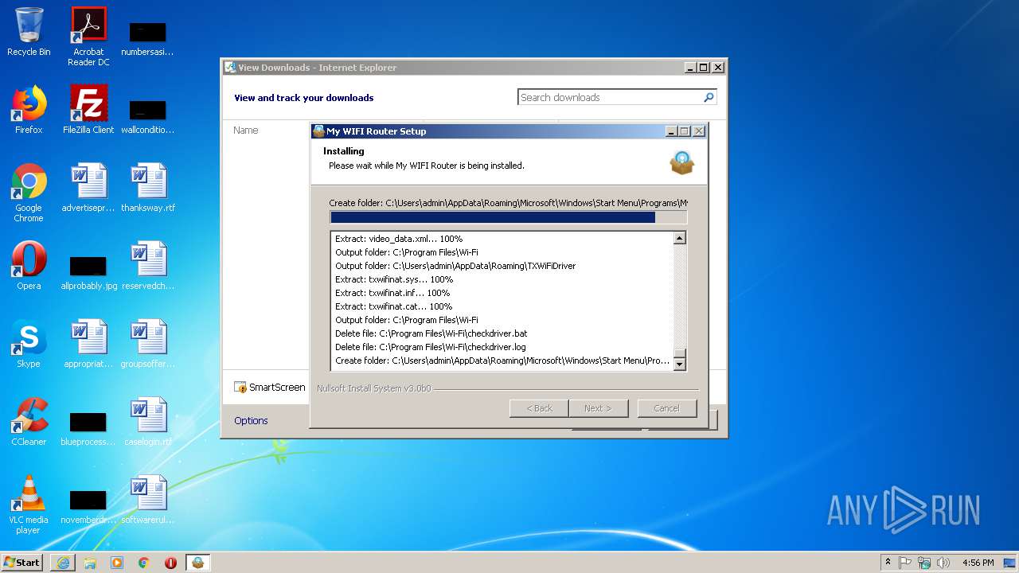Select log line deleting checkdriver.bat

(x=431, y=333)
